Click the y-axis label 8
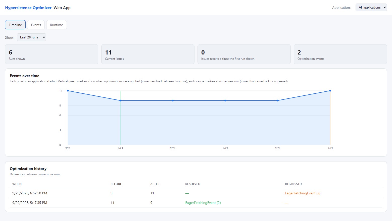This screenshot has height=221, width=392. pyautogui.click(x=60, y=105)
